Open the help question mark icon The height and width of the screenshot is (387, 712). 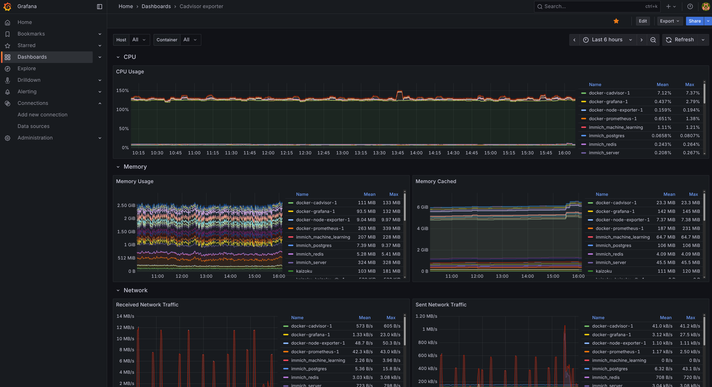690,6
